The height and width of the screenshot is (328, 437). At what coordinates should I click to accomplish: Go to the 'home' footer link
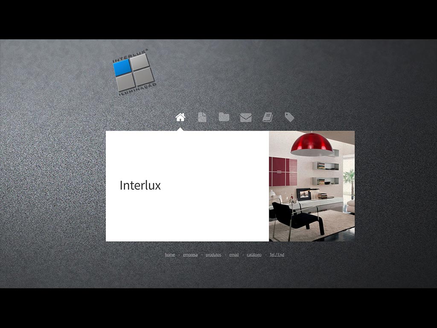tap(170, 255)
